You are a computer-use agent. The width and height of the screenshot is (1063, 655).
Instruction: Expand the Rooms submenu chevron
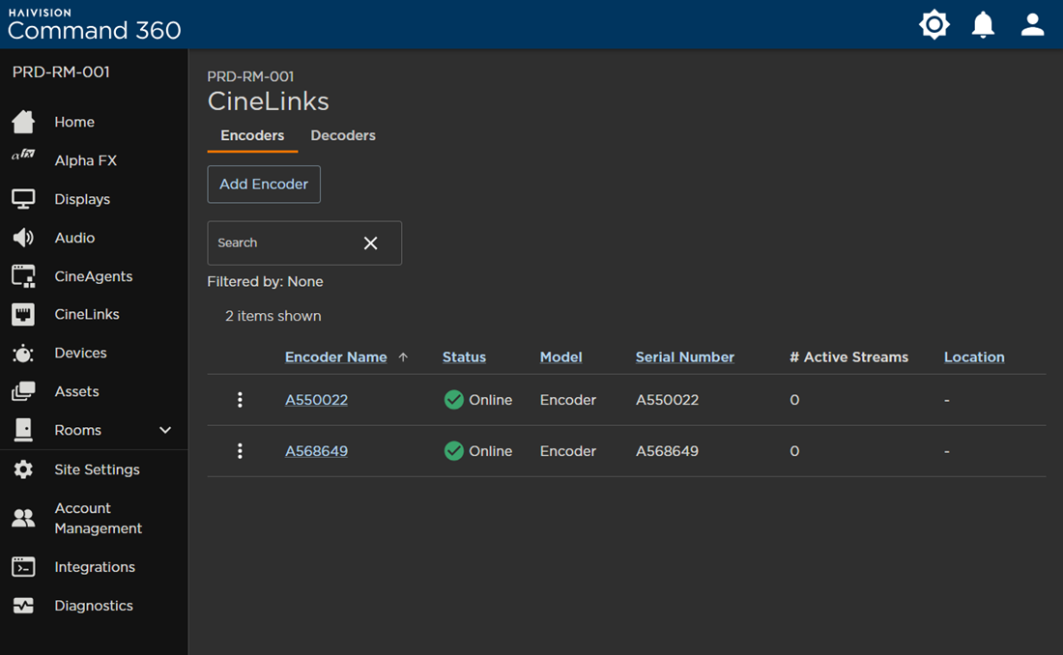pos(165,430)
